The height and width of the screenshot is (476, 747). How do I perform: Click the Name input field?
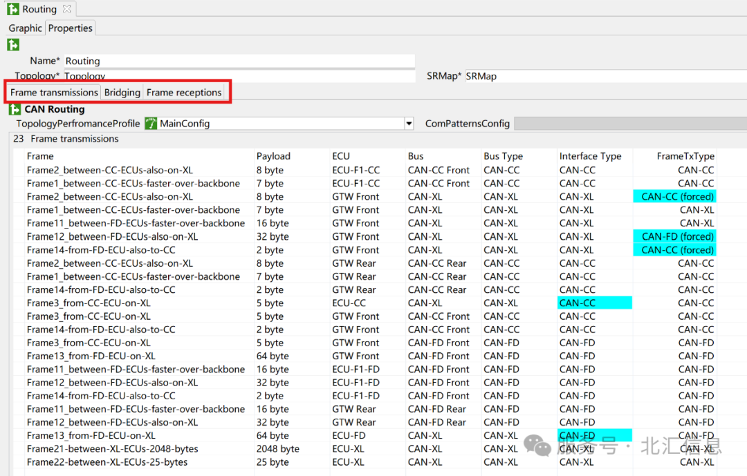click(x=239, y=61)
